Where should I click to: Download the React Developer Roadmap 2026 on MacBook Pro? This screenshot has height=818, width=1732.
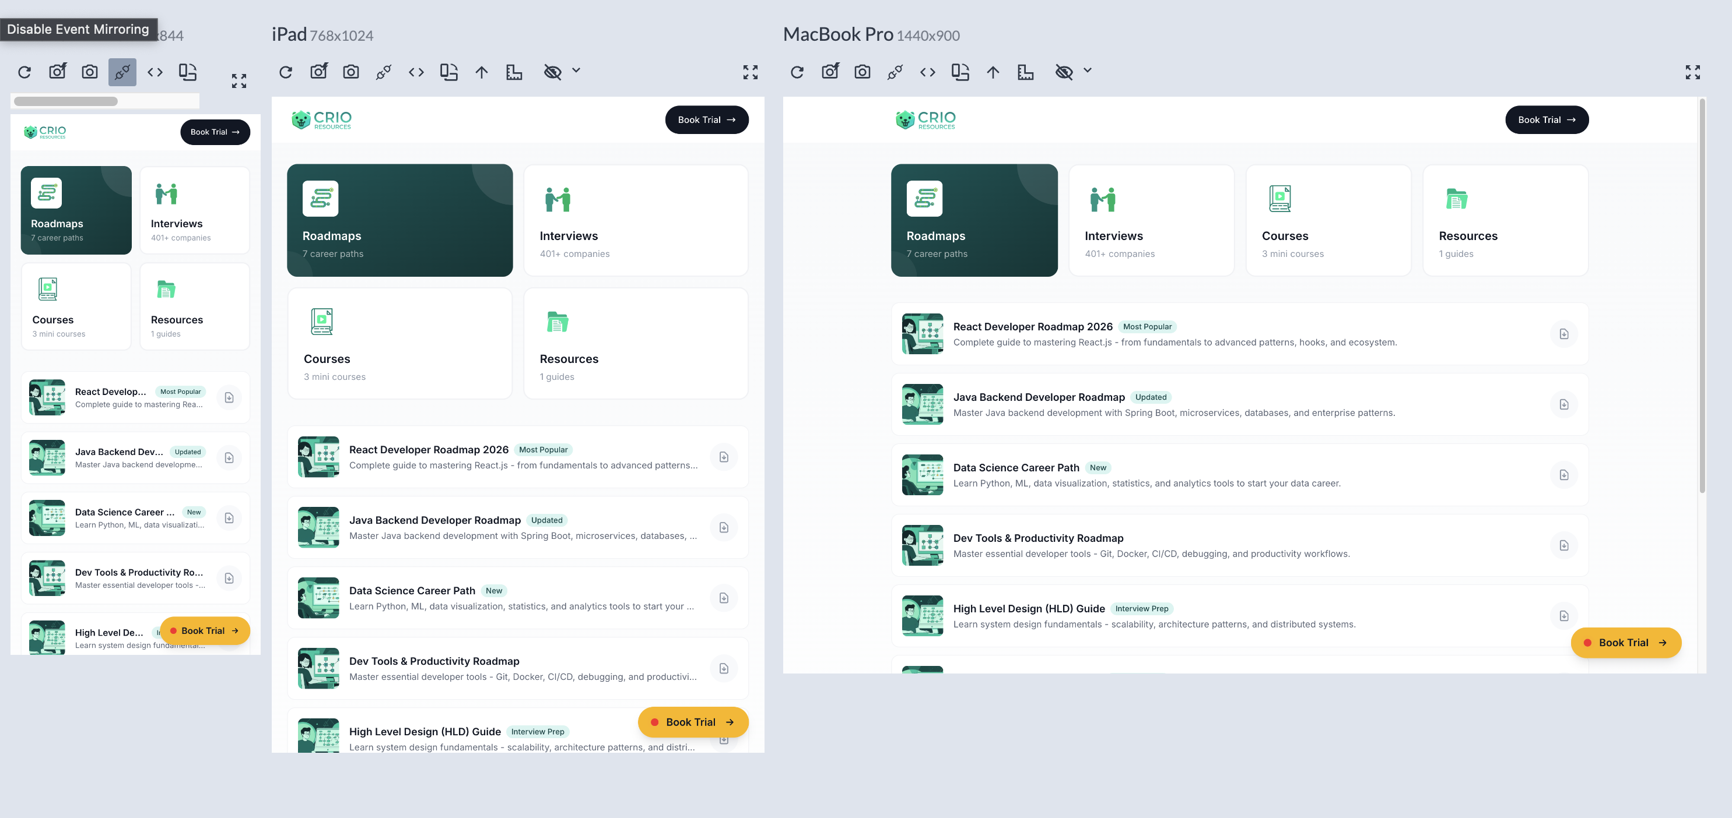click(1565, 334)
